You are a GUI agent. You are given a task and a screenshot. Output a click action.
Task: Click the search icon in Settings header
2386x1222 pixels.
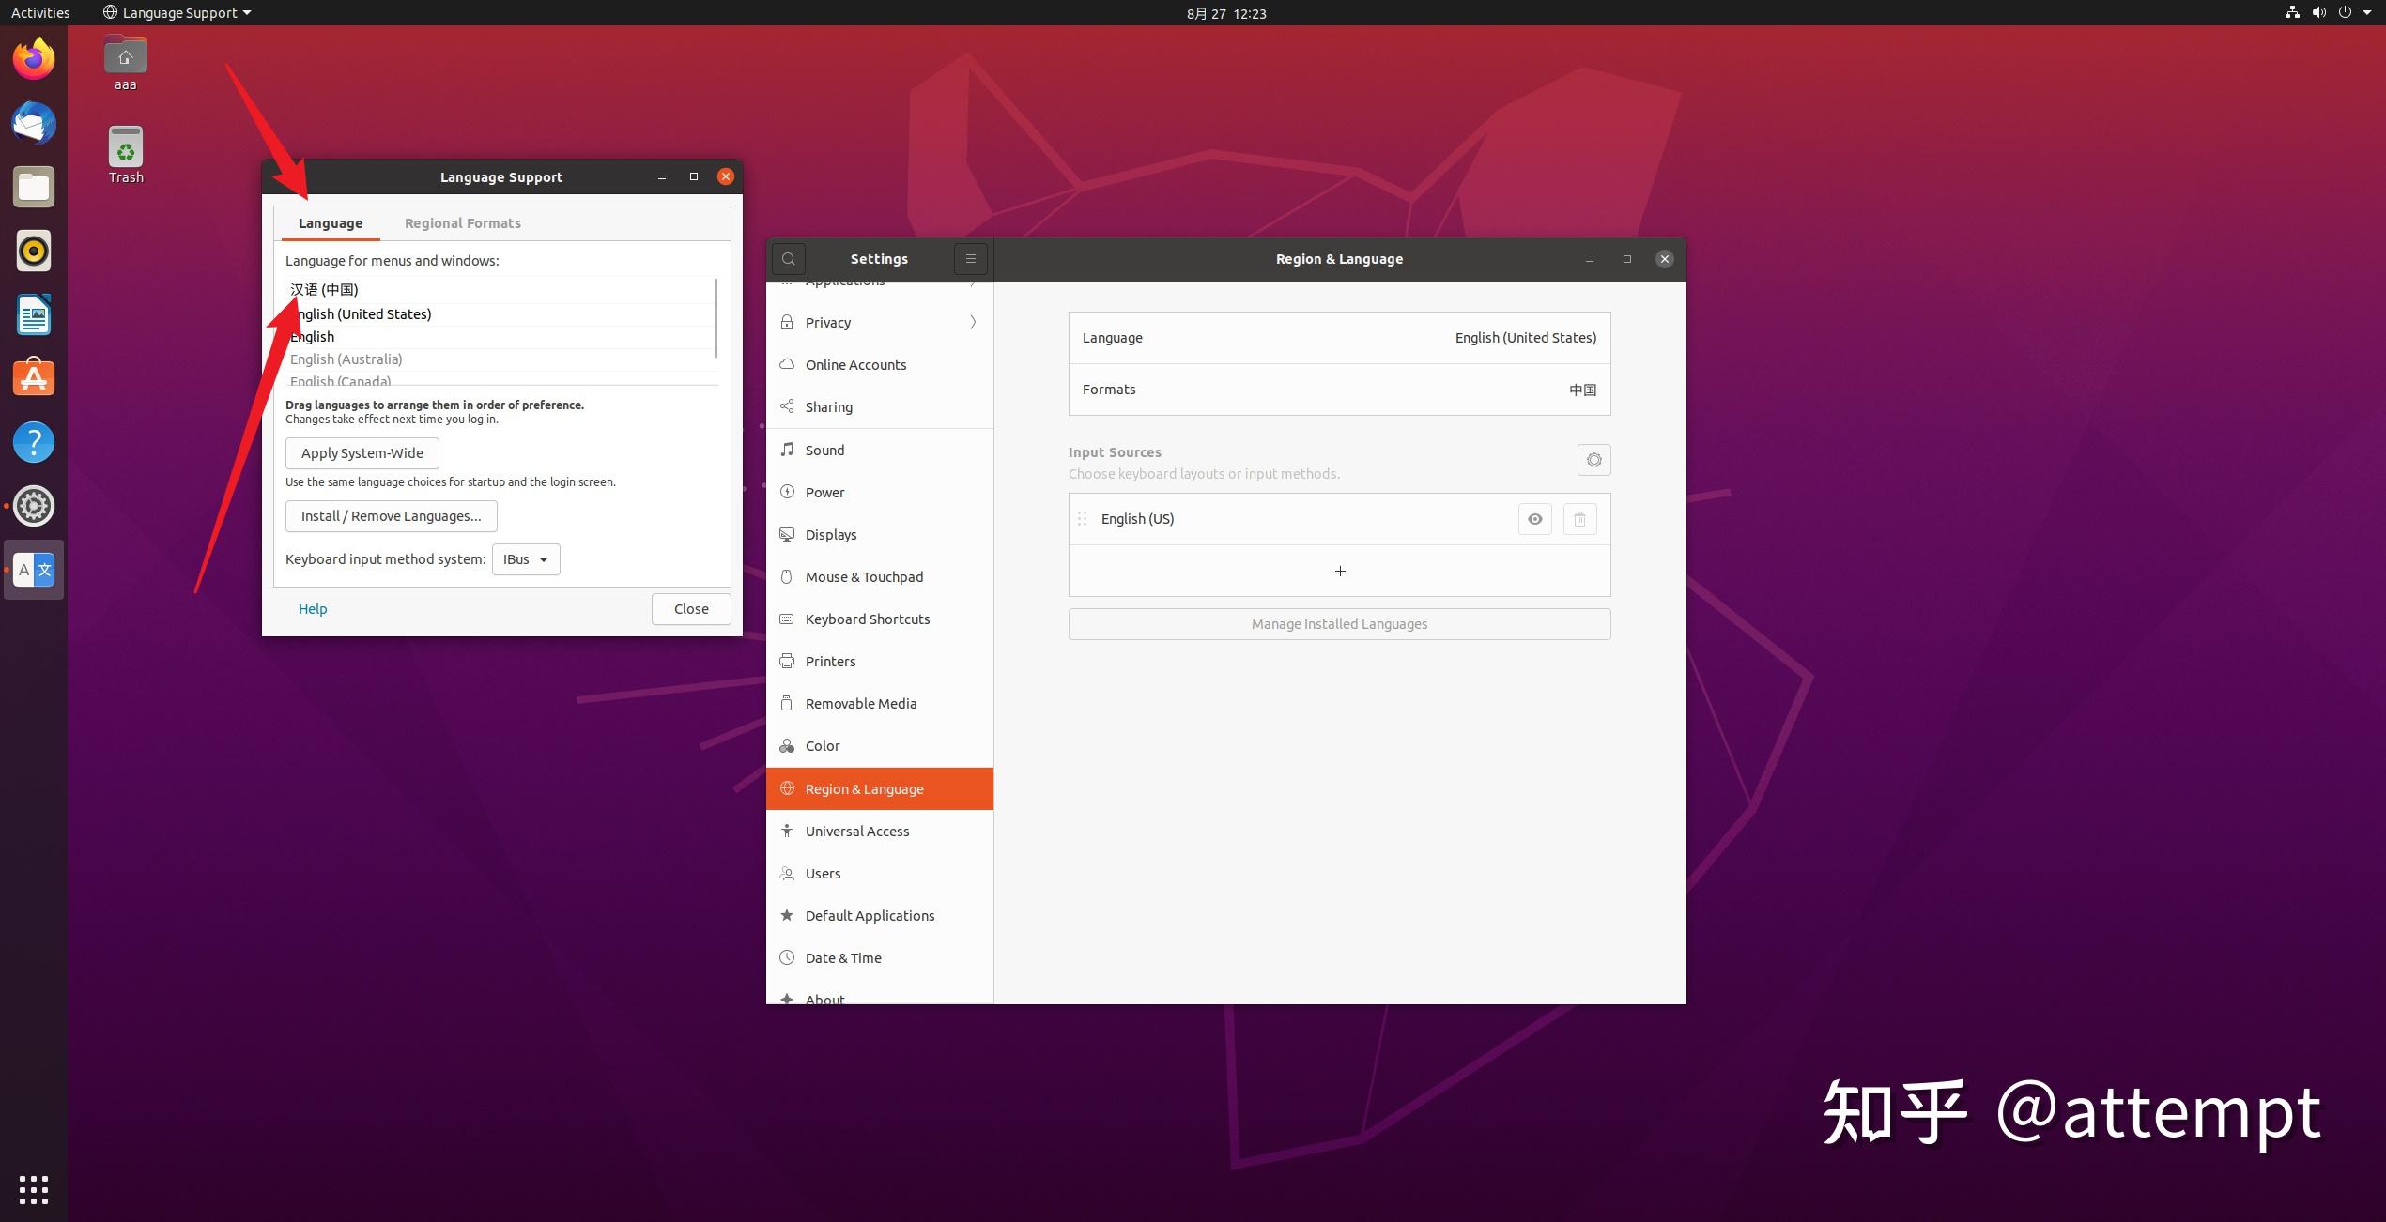pyautogui.click(x=789, y=259)
